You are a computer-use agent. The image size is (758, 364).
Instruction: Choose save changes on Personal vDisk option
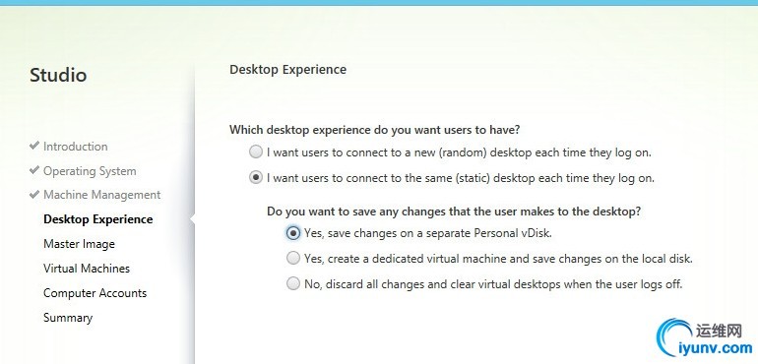point(293,233)
